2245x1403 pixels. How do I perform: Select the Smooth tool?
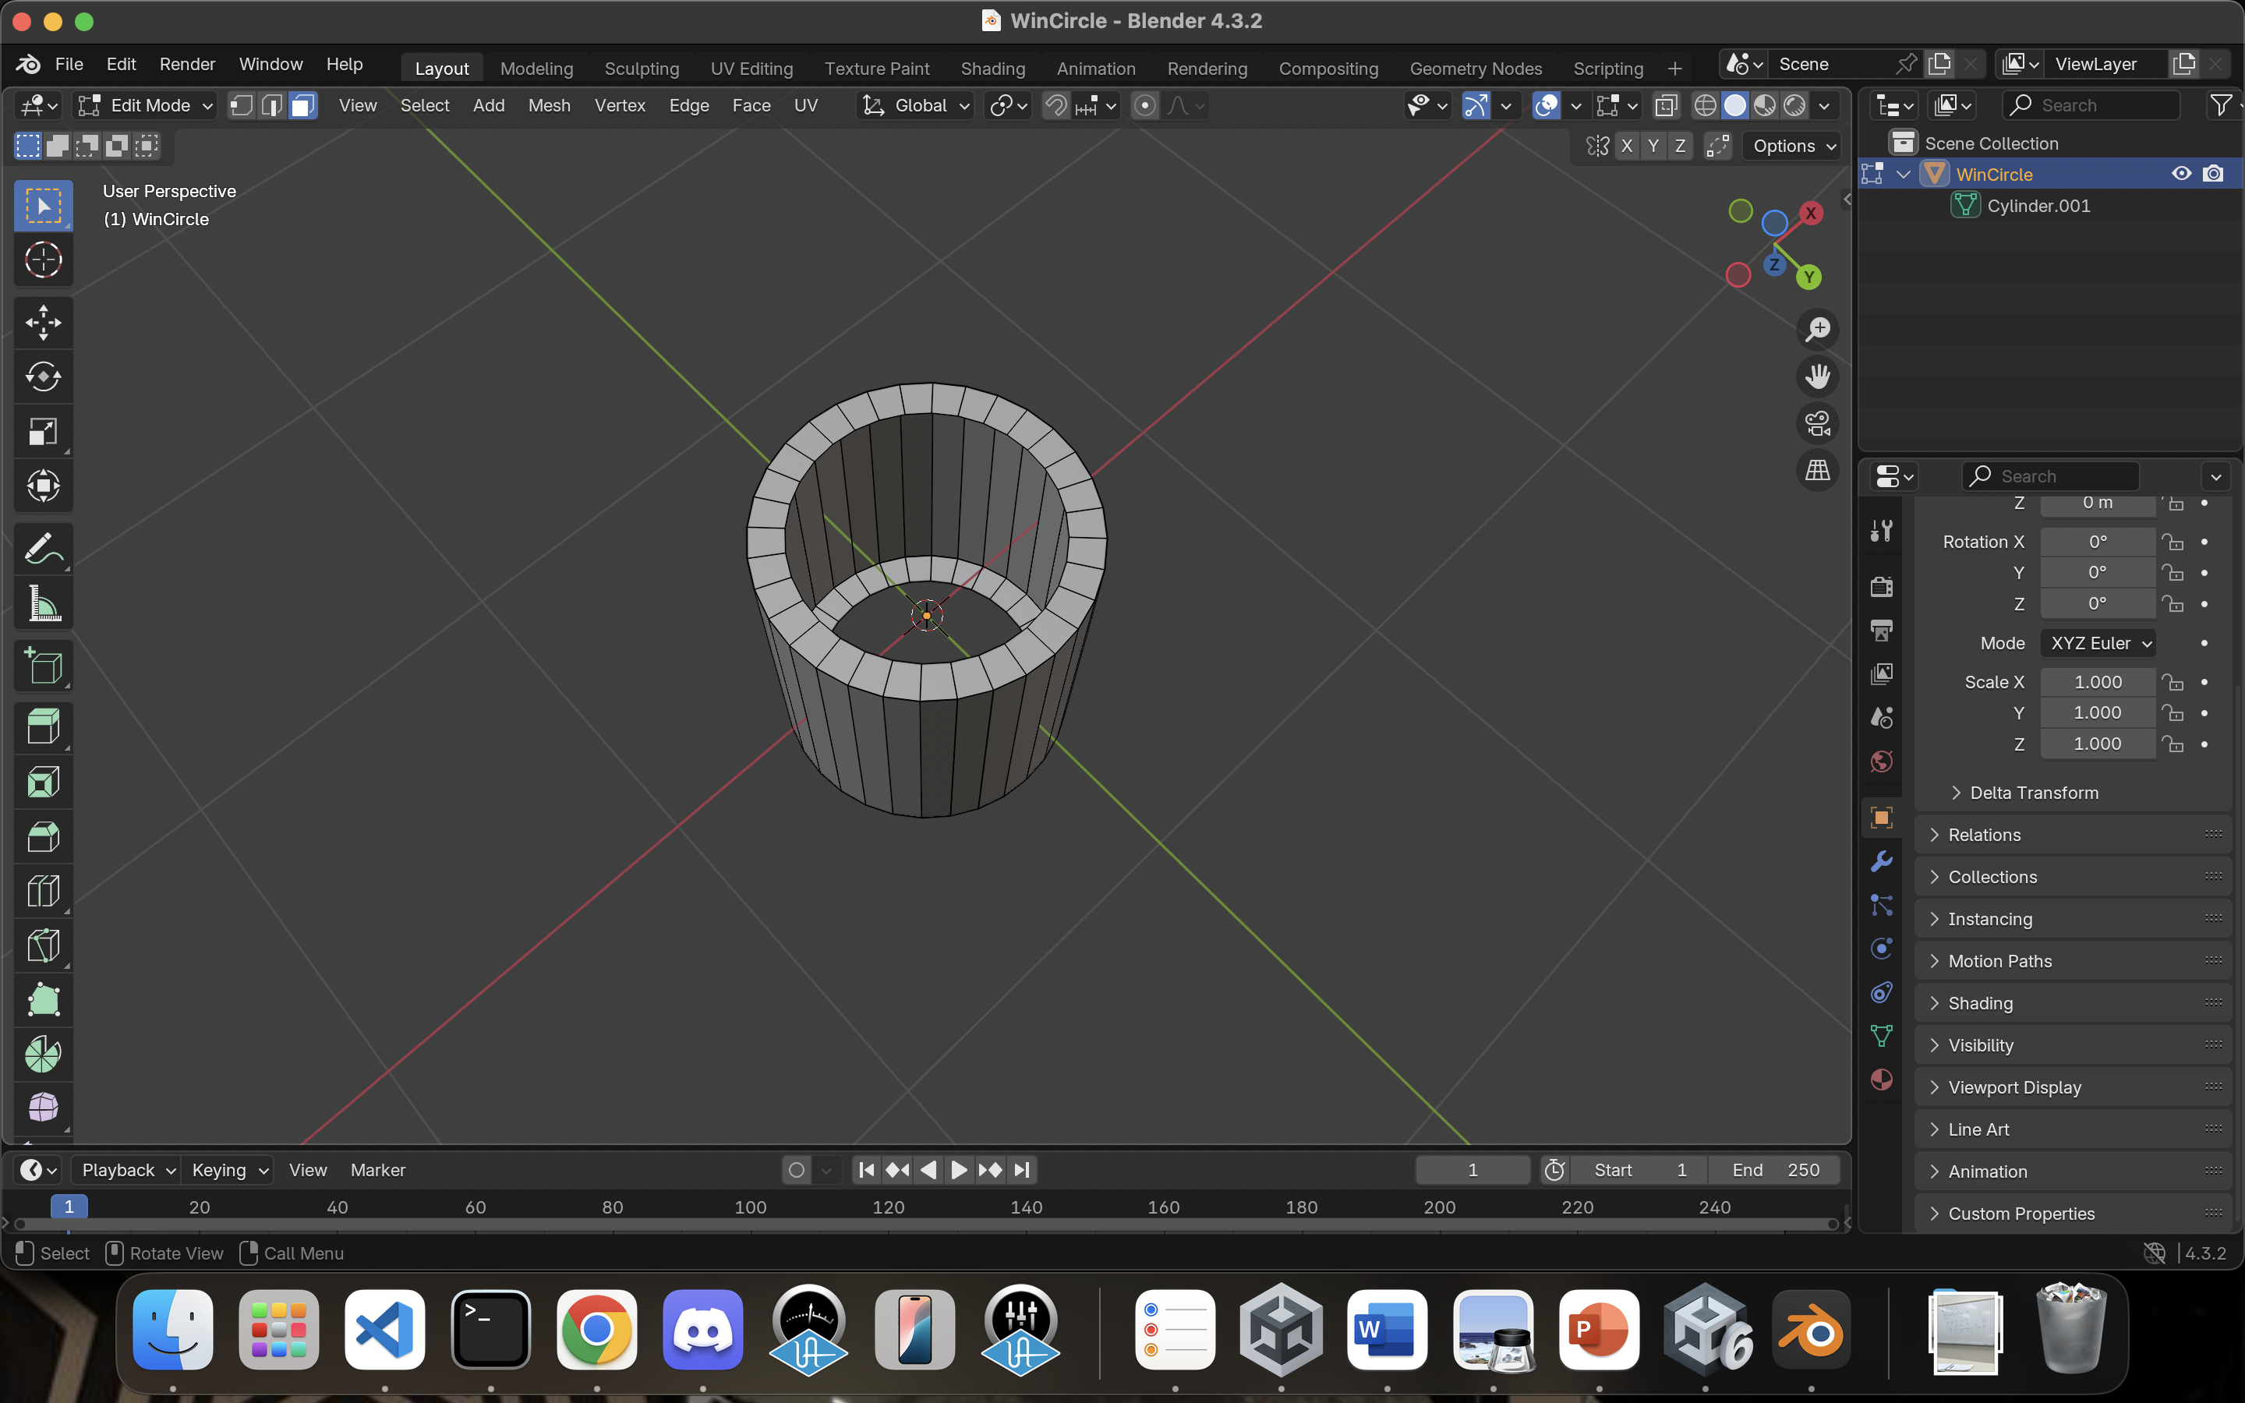[43, 1108]
